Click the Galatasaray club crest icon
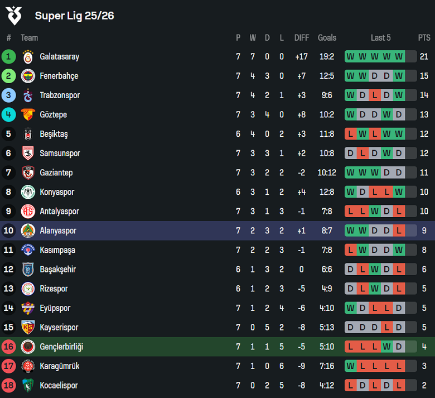Screen dimensions: 435x398 (28, 56)
